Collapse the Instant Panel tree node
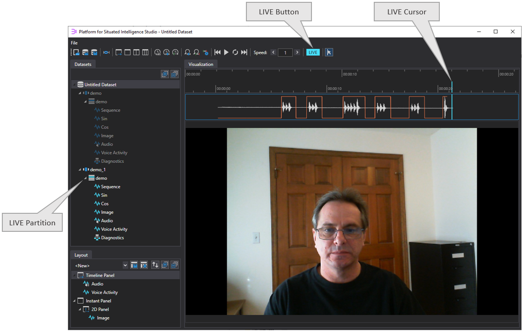This screenshot has width=523, height=332. [74, 300]
